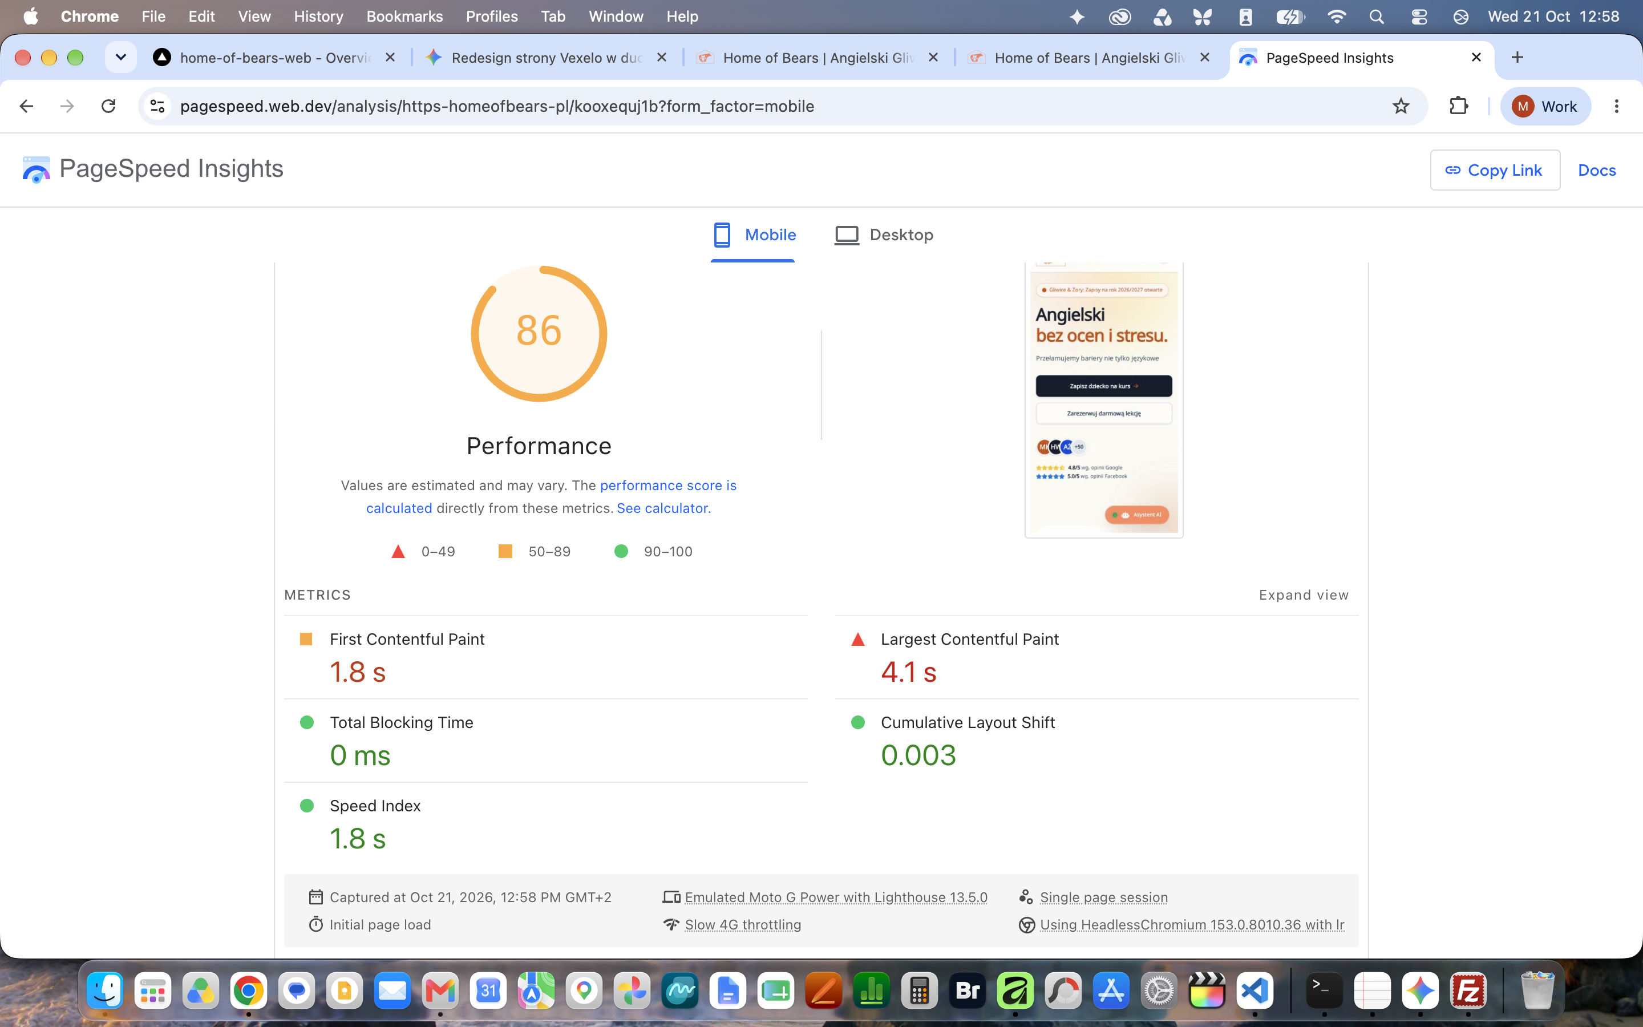Screen dimensions: 1643x1027
Task: Open Adobe Bridge from the Dock
Action: pos(968,990)
